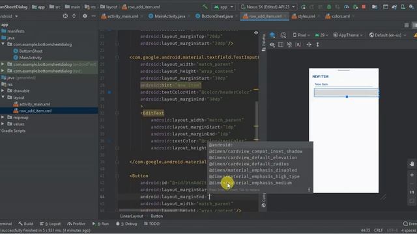Viewport: 417px width, 234px height.
Task: Collapse the com.example.bottomsheetdialog package
Action: [x=3, y=44]
